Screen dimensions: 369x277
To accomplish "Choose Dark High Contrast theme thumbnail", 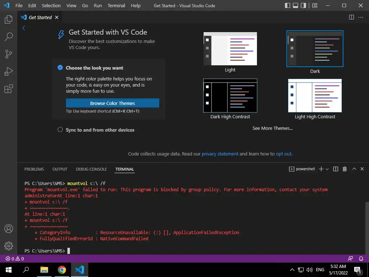I will 230,96.
